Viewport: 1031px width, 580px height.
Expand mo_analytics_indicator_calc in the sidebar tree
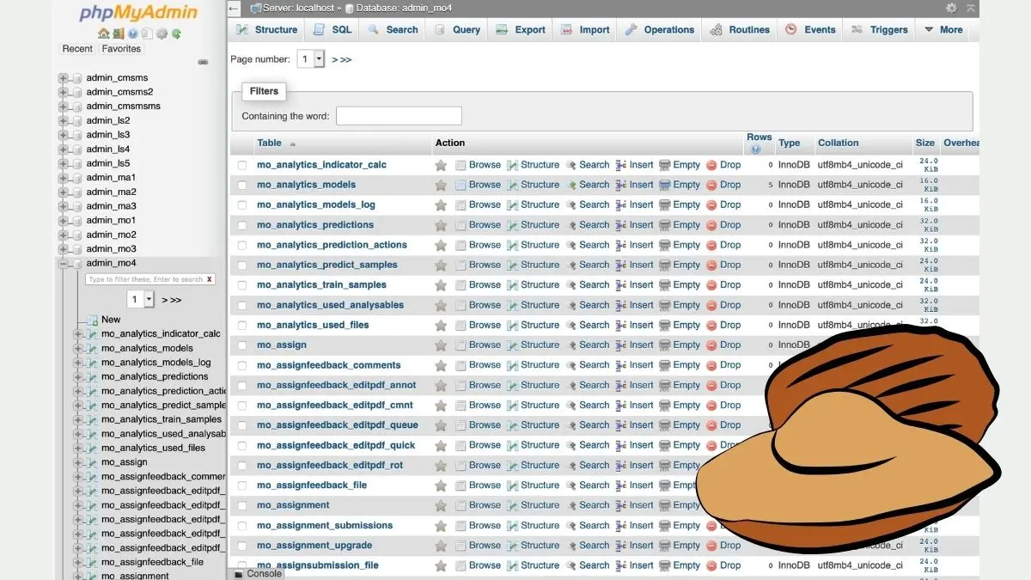78,334
